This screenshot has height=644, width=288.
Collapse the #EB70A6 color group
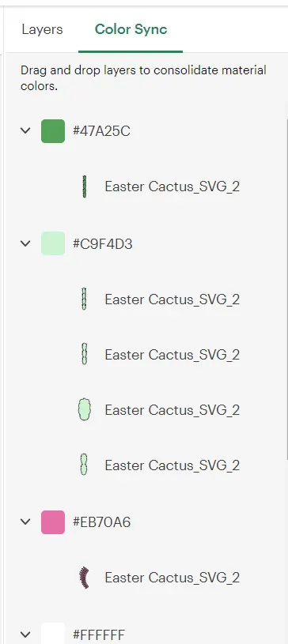(x=25, y=522)
